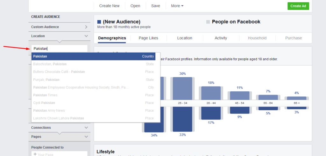Expand the Custom Audience section chevron
Viewport: 326px width, 156px height.
[x=86, y=27]
